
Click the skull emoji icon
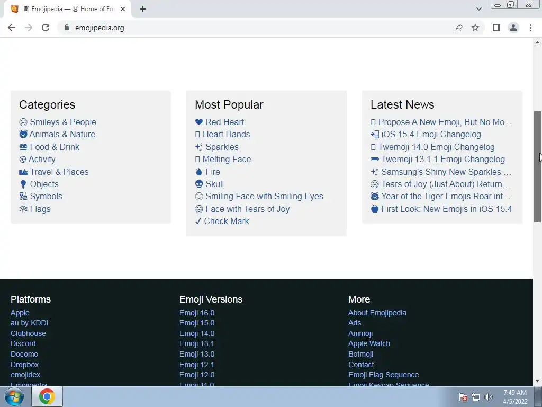pos(199,184)
